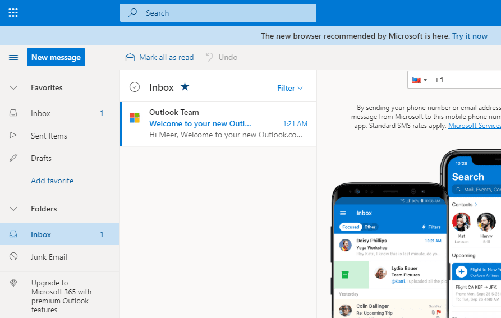501x318 pixels.
Task: Click the premium diamond icon
Action: [13, 283]
